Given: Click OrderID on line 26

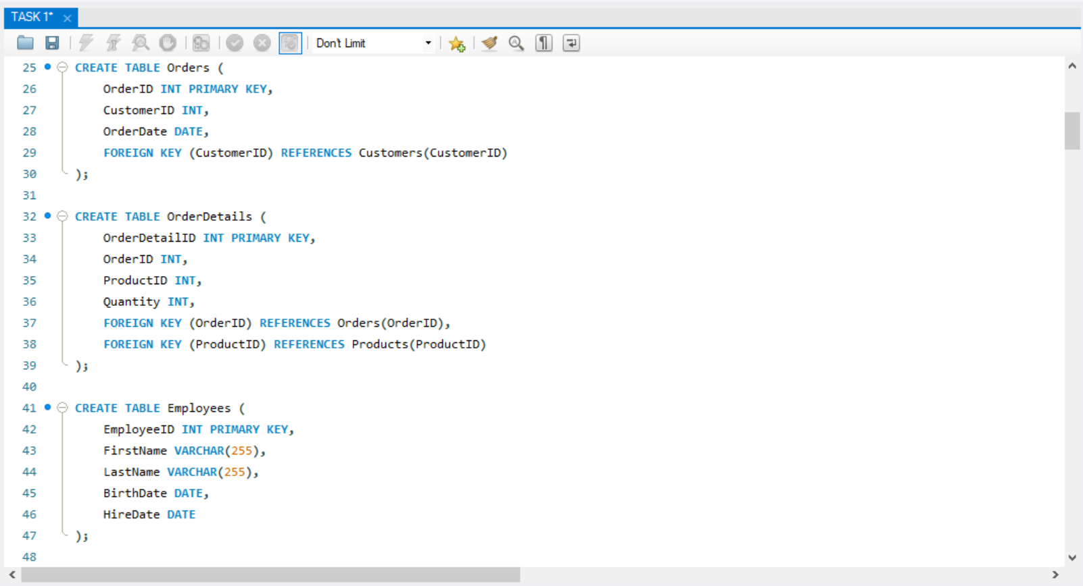Looking at the screenshot, I should coord(128,89).
